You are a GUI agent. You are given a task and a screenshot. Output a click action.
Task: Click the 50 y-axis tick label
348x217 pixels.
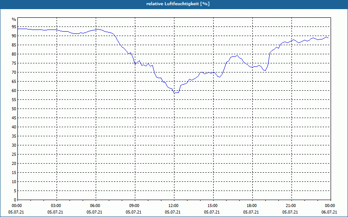tap(14, 109)
